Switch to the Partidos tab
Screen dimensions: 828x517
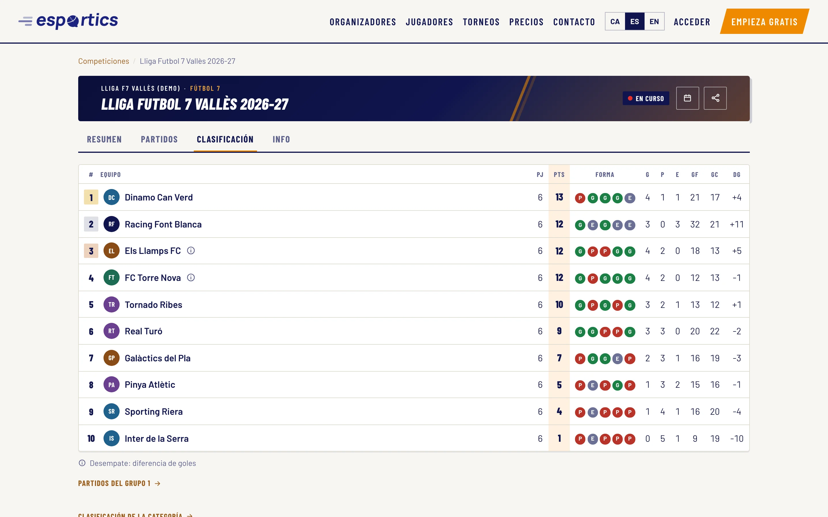[x=160, y=140]
